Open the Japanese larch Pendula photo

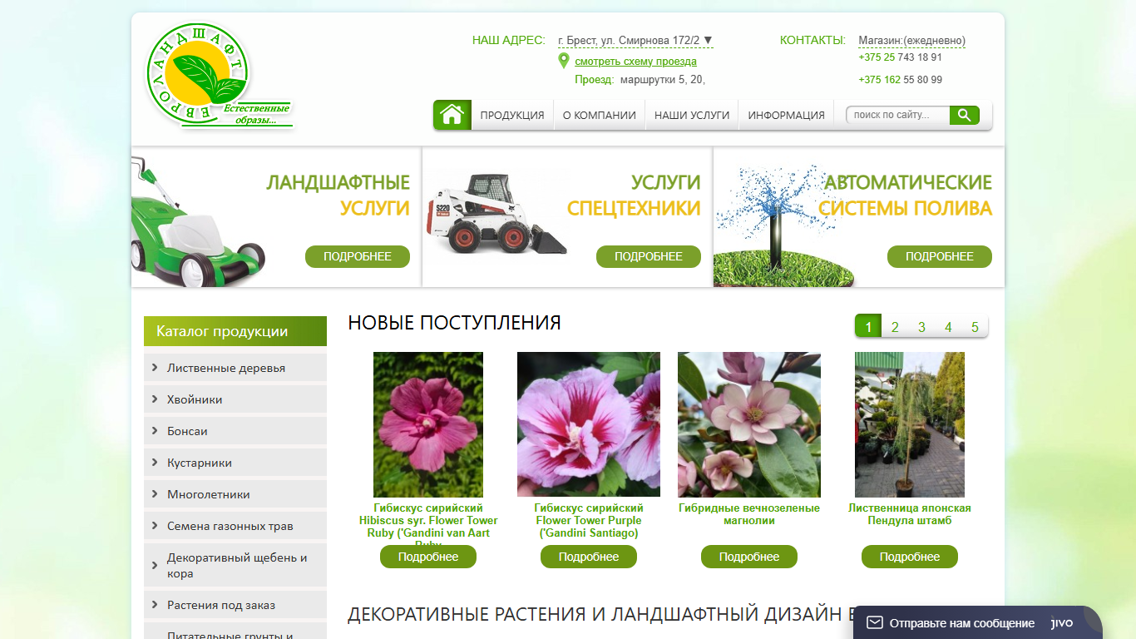click(x=910, y=424)
